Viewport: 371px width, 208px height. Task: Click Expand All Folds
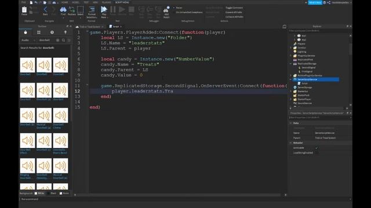pos(234,12)
